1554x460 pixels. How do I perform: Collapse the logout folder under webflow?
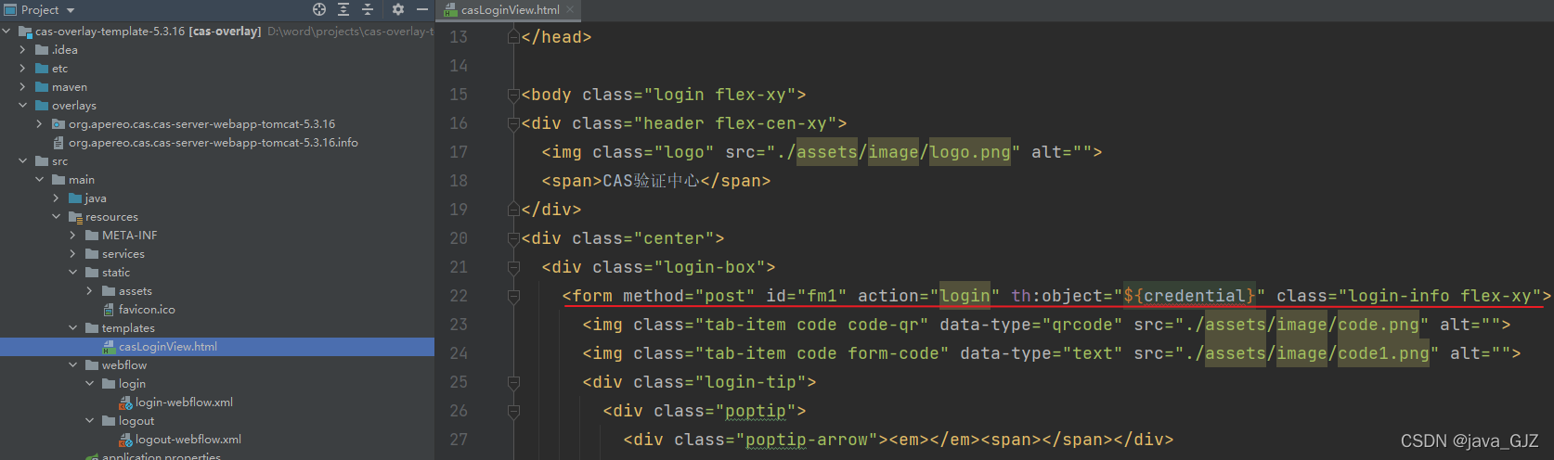tap(90, 421)
